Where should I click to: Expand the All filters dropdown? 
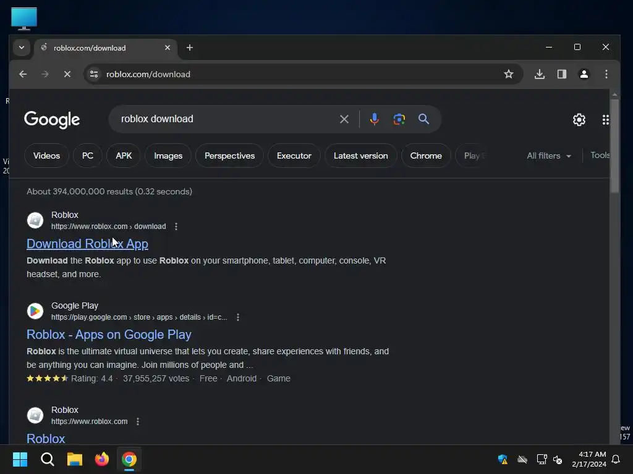pos(549,156)
